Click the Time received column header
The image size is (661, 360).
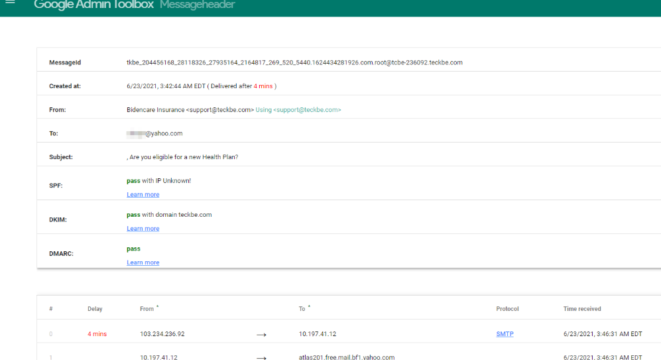pos(582,308)
